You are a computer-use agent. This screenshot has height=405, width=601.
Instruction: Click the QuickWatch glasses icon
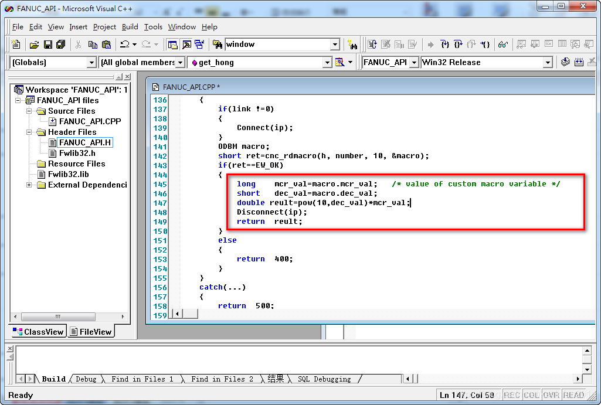(503, 45)
